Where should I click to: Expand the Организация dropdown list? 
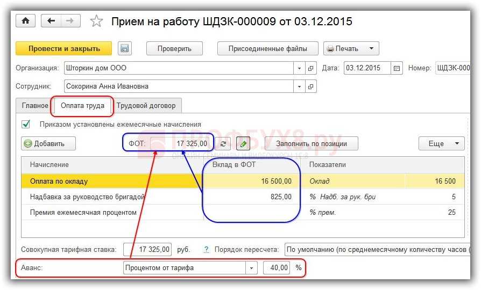(299, 68)
